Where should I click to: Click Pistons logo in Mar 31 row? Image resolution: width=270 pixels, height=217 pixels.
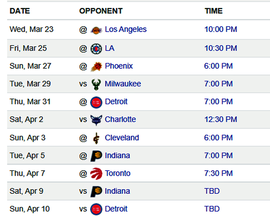[96, 102]
